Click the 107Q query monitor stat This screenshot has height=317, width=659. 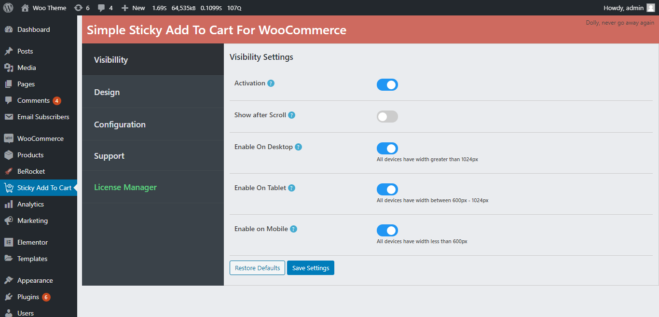coord(234,8)
